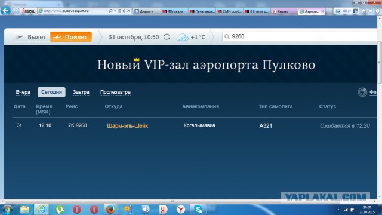This screenshot has width=382, height=215.
Task: Click the magnifier search icon in address bar
Action: (x=110, y=11)
